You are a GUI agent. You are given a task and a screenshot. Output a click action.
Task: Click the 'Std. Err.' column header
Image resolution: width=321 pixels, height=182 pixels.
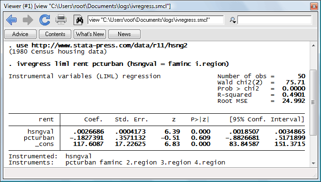point(131,119)
